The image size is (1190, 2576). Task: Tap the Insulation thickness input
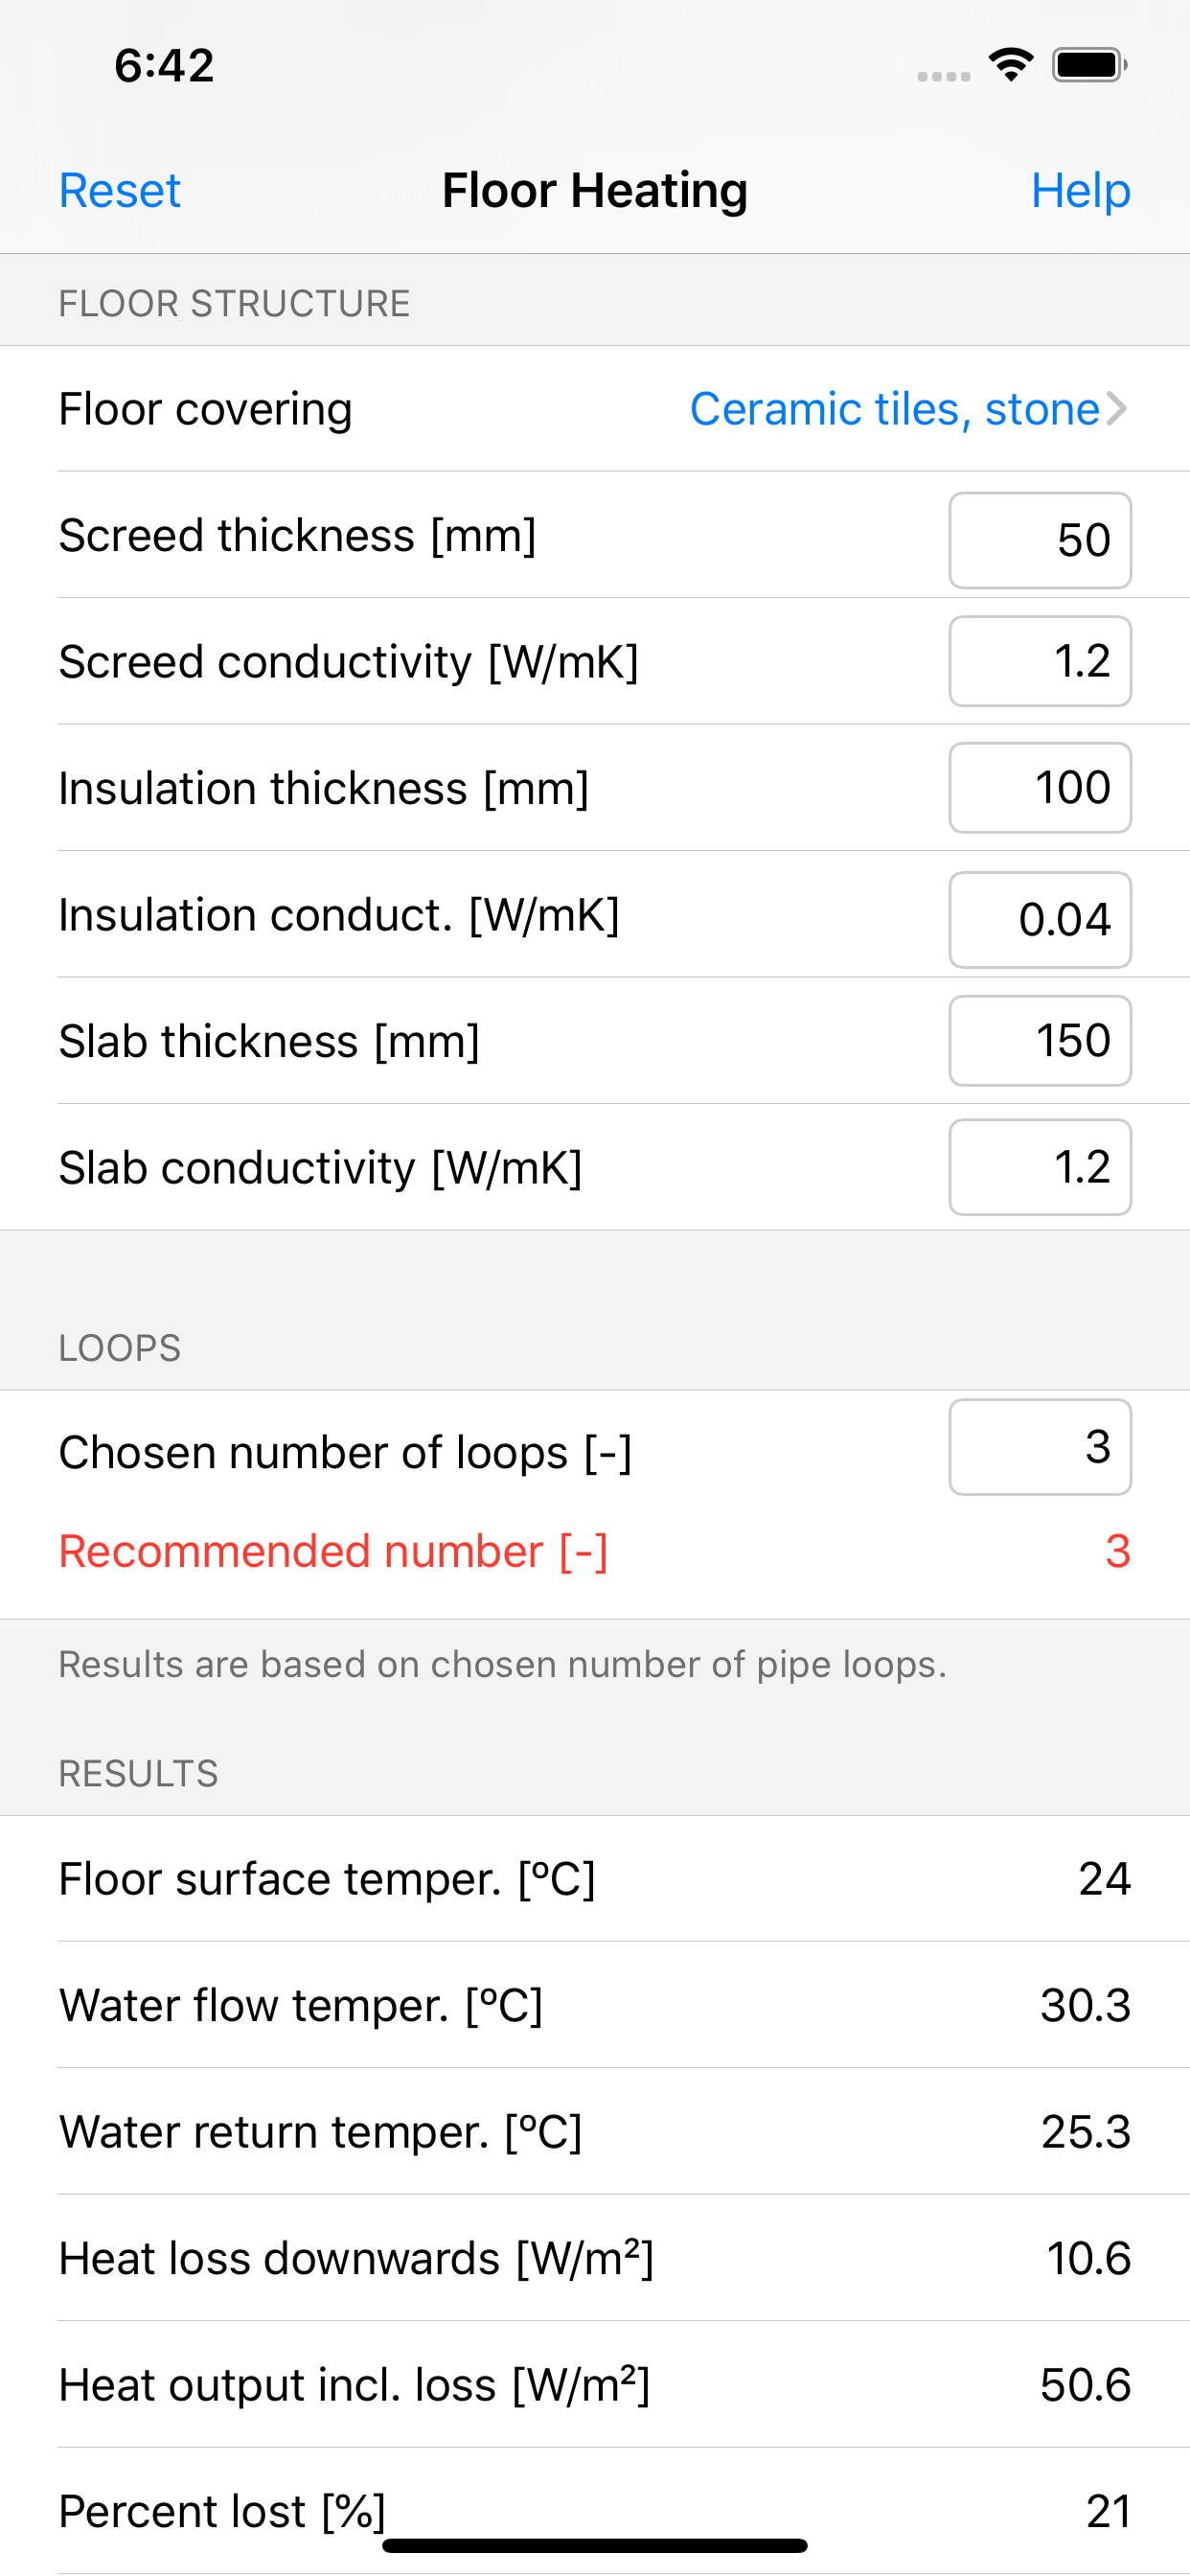coord(1039,788)
